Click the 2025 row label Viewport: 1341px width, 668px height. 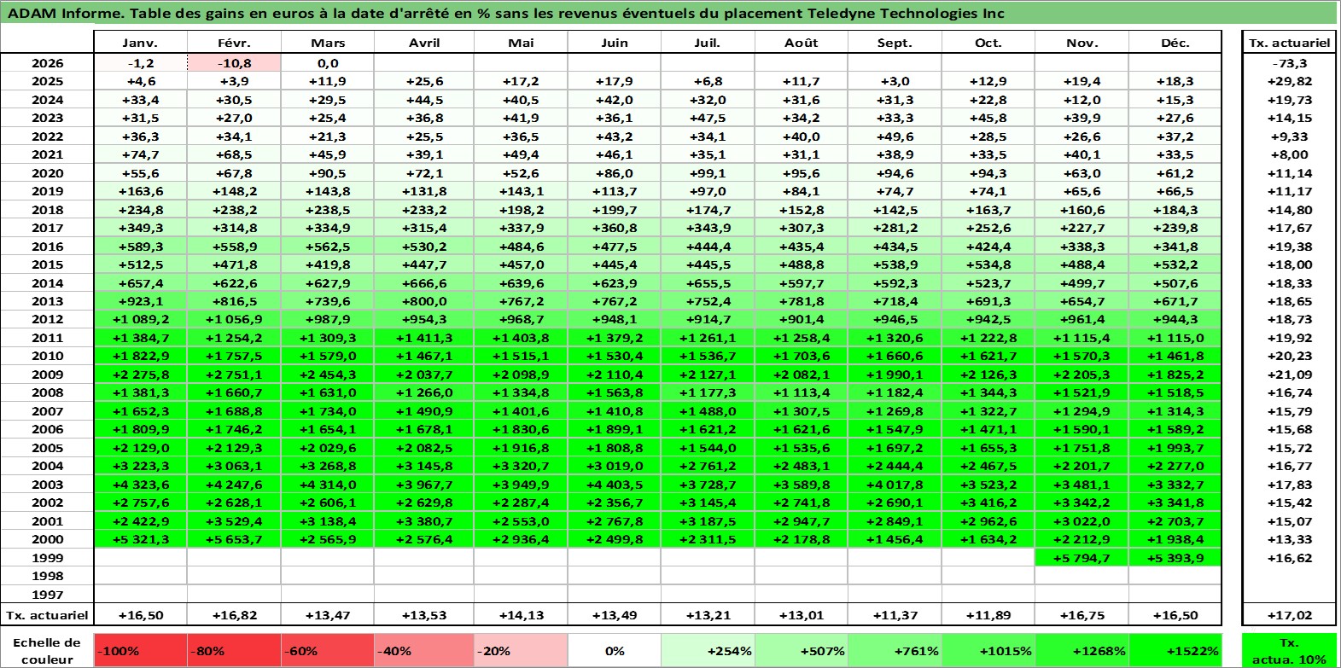pyautogui.click(x=47, y=81)
